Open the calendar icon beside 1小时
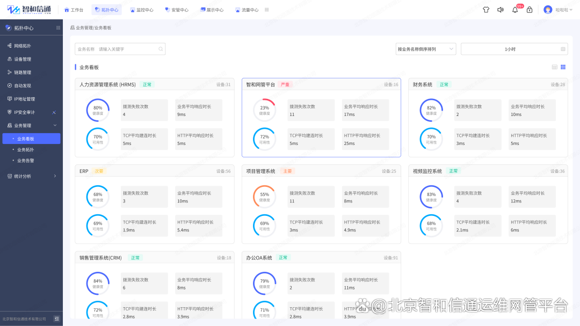 pos(562,49)
